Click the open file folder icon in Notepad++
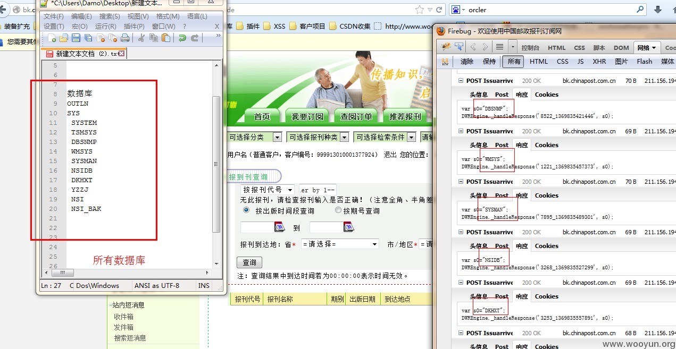This screenshot has width=676, height=349. tap(64, 38)
